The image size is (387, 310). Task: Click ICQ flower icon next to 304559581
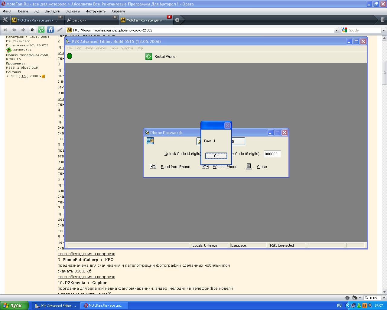point(9,50)
